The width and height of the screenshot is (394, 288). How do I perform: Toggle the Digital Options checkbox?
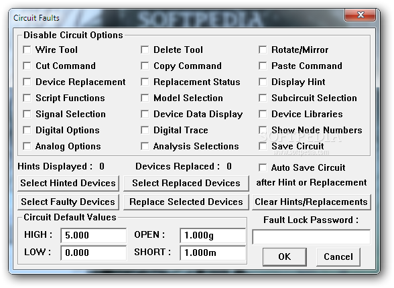click(27, 130)
